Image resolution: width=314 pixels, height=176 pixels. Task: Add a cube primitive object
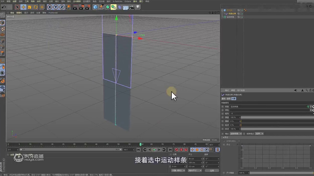(x=95, y=7)
